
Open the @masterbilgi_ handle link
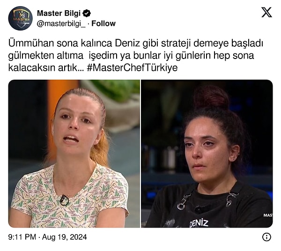point(61,24)
